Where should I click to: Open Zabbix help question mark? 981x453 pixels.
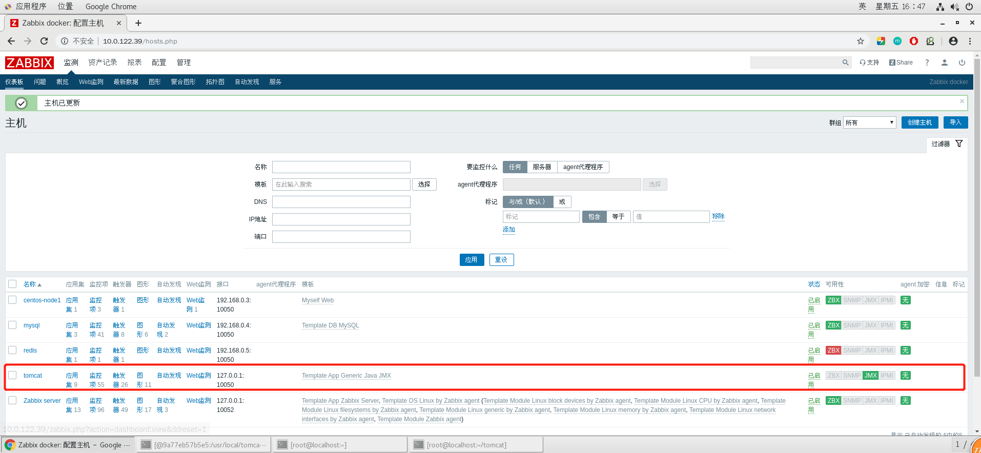click(x=927, y=63)
